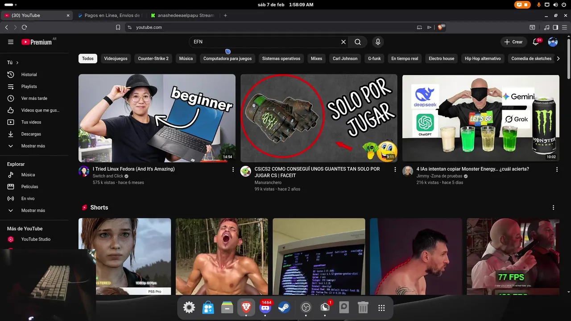Viewport: 571px width, 321px height.
Task: Select the Electro house chip
Action: coord(441,58)
